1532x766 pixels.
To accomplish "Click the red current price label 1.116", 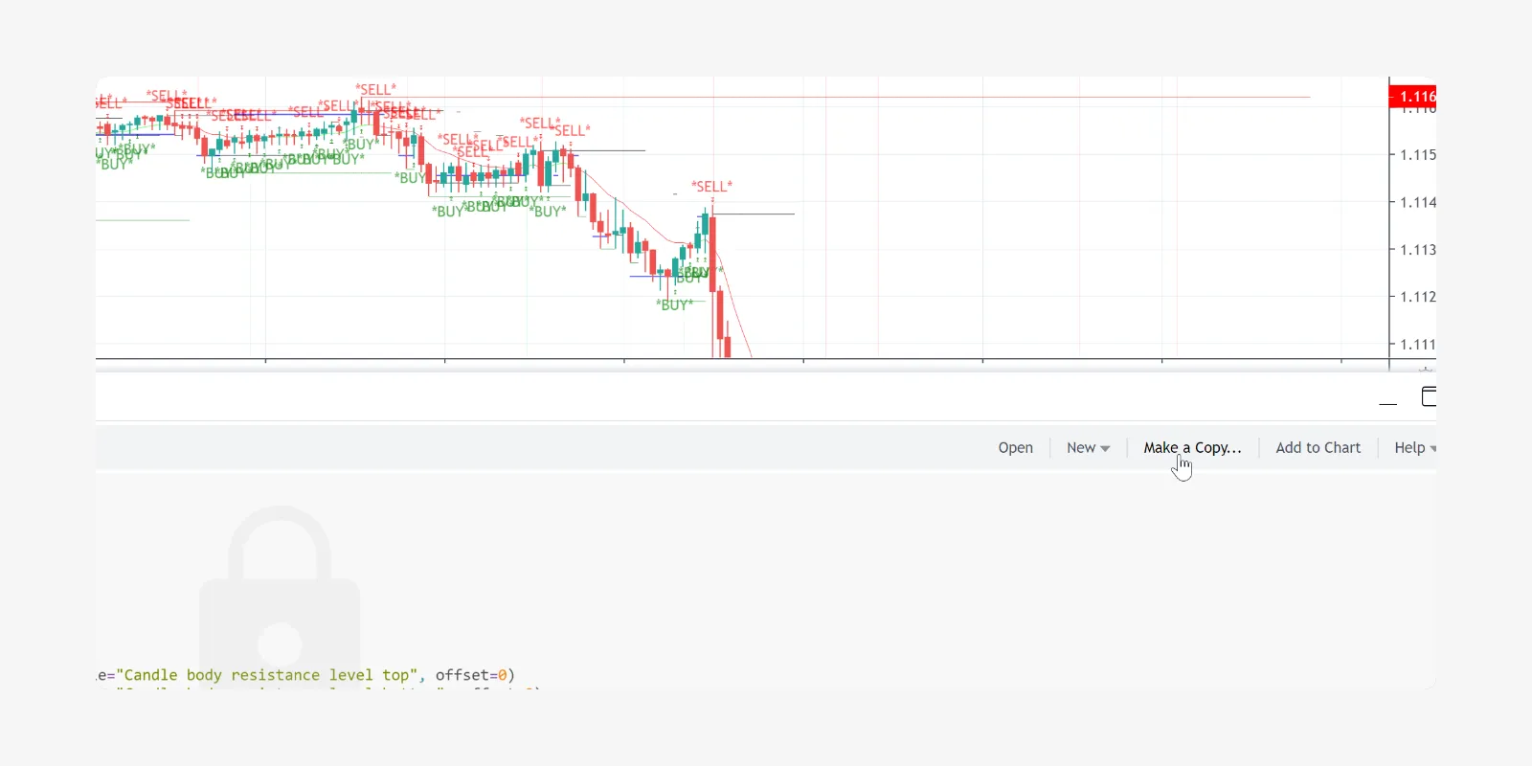I will point(1415,97).
